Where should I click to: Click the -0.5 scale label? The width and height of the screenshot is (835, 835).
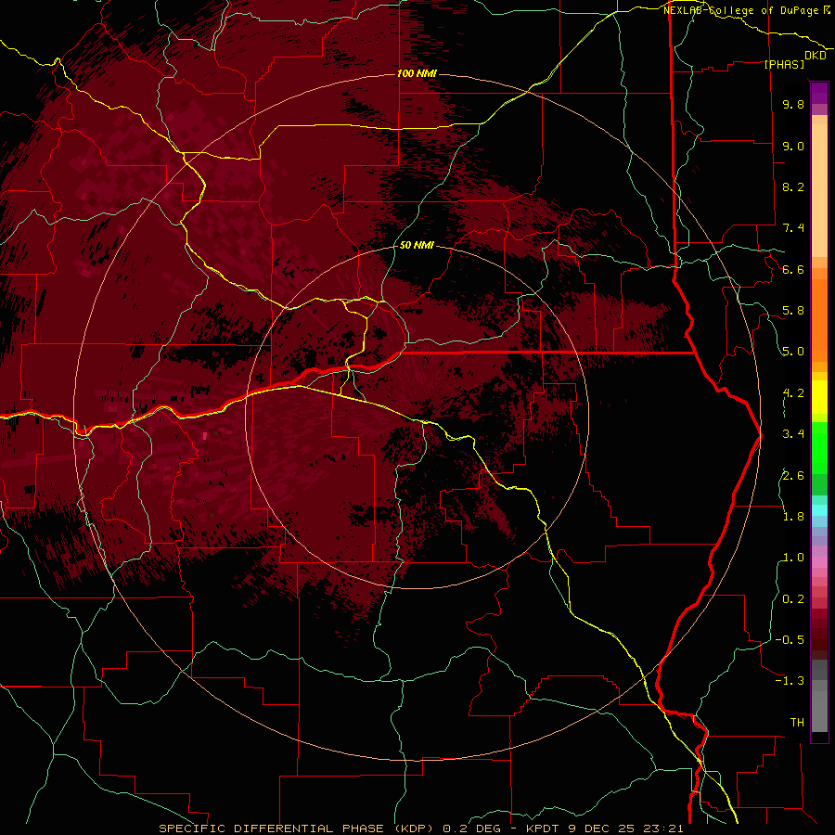790,639
